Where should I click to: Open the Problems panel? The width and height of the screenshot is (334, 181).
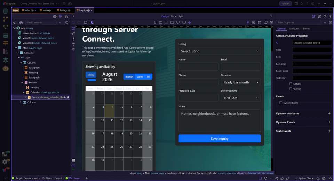47,178
